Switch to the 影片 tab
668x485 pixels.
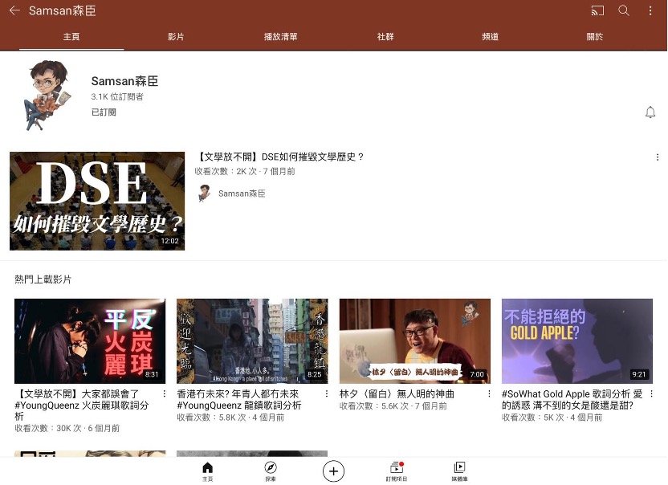(x=176, y=37)
